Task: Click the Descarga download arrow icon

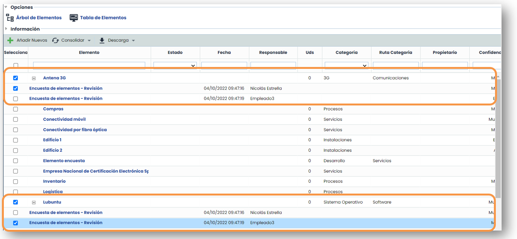Action: click(102, 40)
